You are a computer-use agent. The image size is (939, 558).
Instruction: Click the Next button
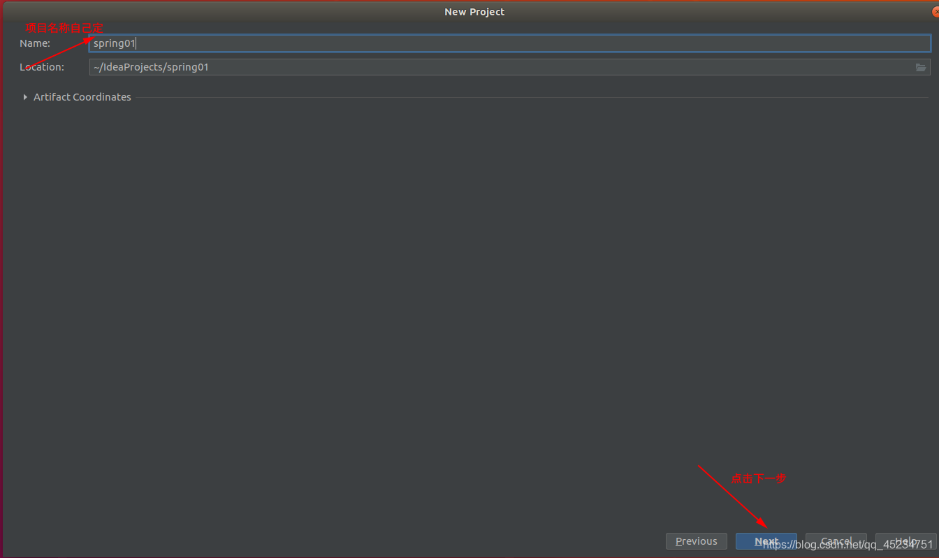tap(766, 541)
